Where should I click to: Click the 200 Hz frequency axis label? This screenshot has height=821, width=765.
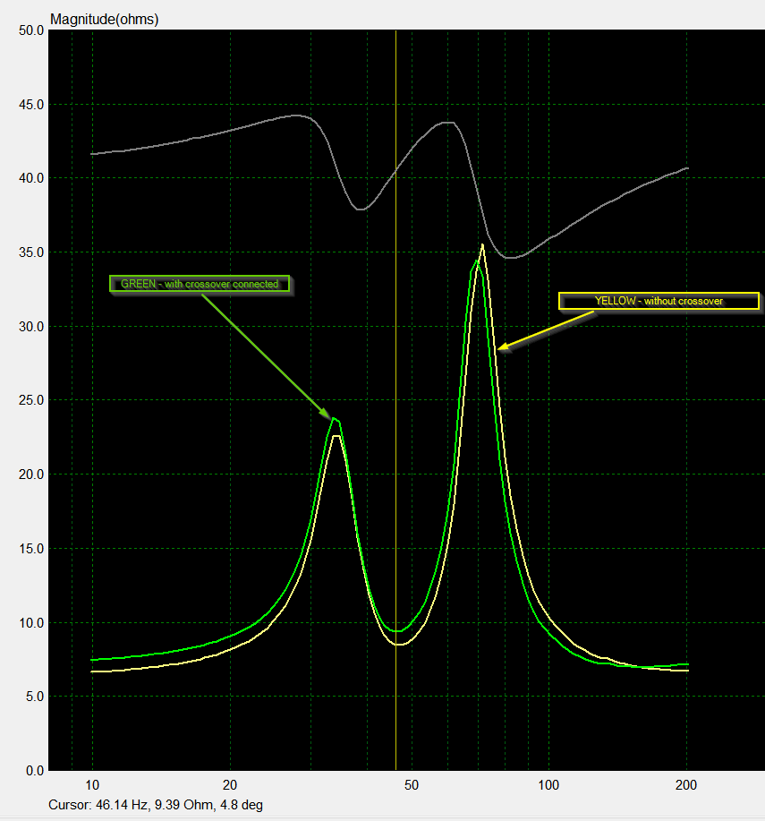point(686,785)
